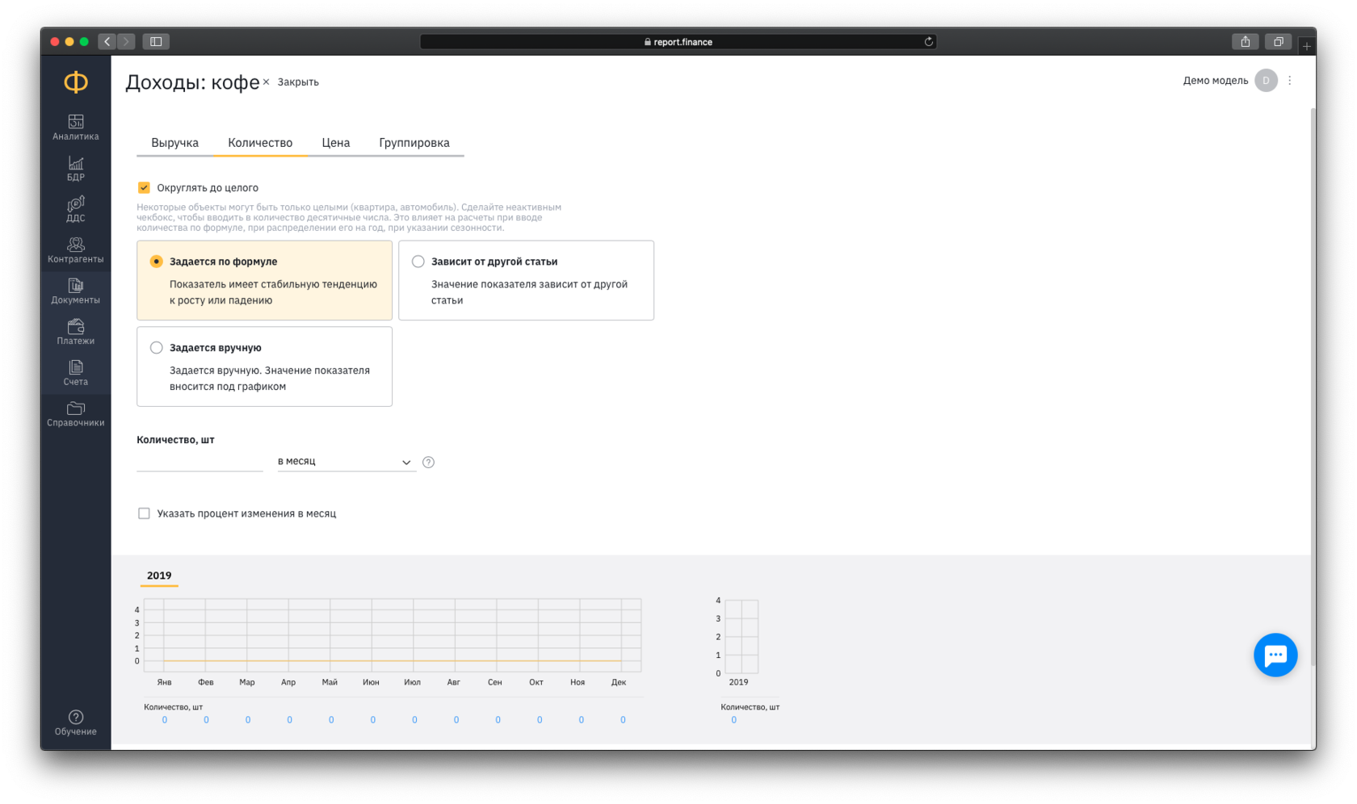Image resolution: width=1357 pixels, height=804 pixels.
Task: Click the Дек quantity value 0
Action: coord(623,720)
